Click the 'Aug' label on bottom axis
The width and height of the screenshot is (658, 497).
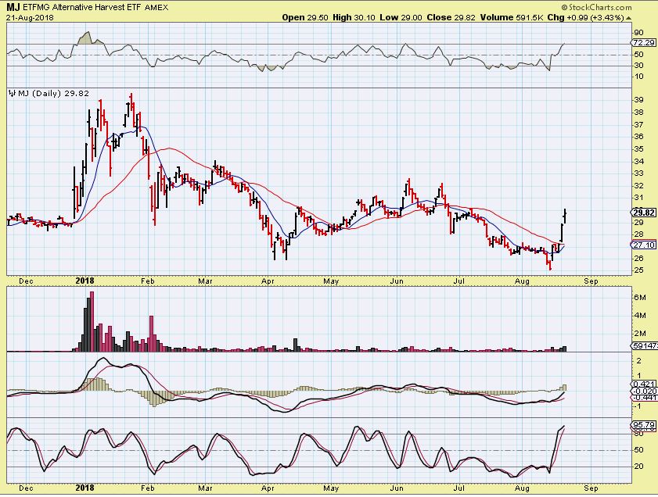click(522, 488)
